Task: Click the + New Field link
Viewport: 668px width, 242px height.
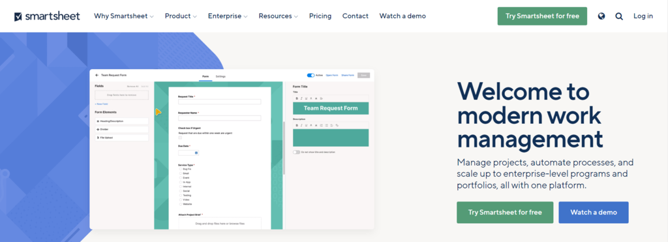Action: pyautogui.click(x=101, y=104)
